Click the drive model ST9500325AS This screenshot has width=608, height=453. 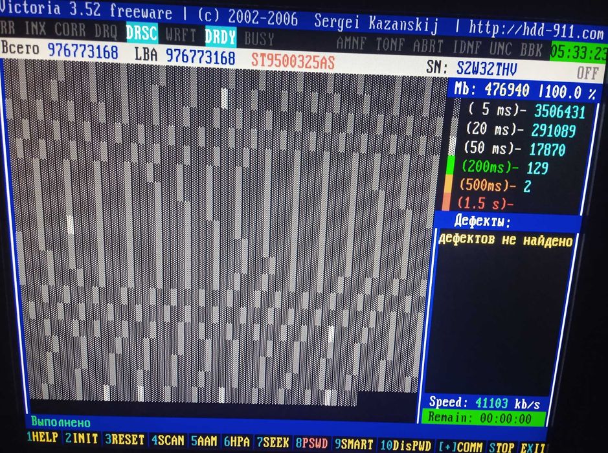tap(293, 61)
